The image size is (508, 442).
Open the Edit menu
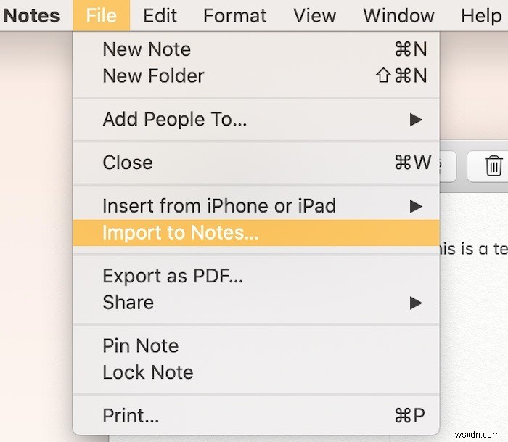click(160, 15)
